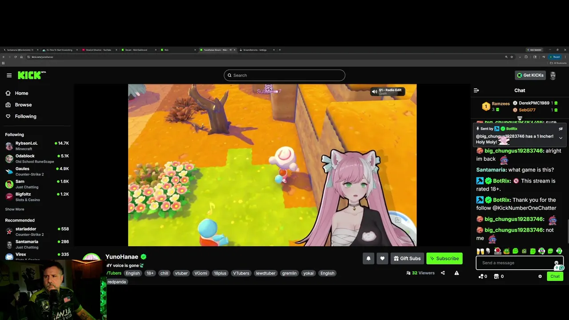Click the 18plus tag

point(220,273)
